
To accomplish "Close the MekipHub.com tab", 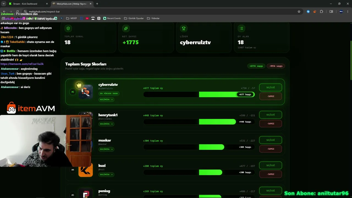I will click(x=90, y=4).
